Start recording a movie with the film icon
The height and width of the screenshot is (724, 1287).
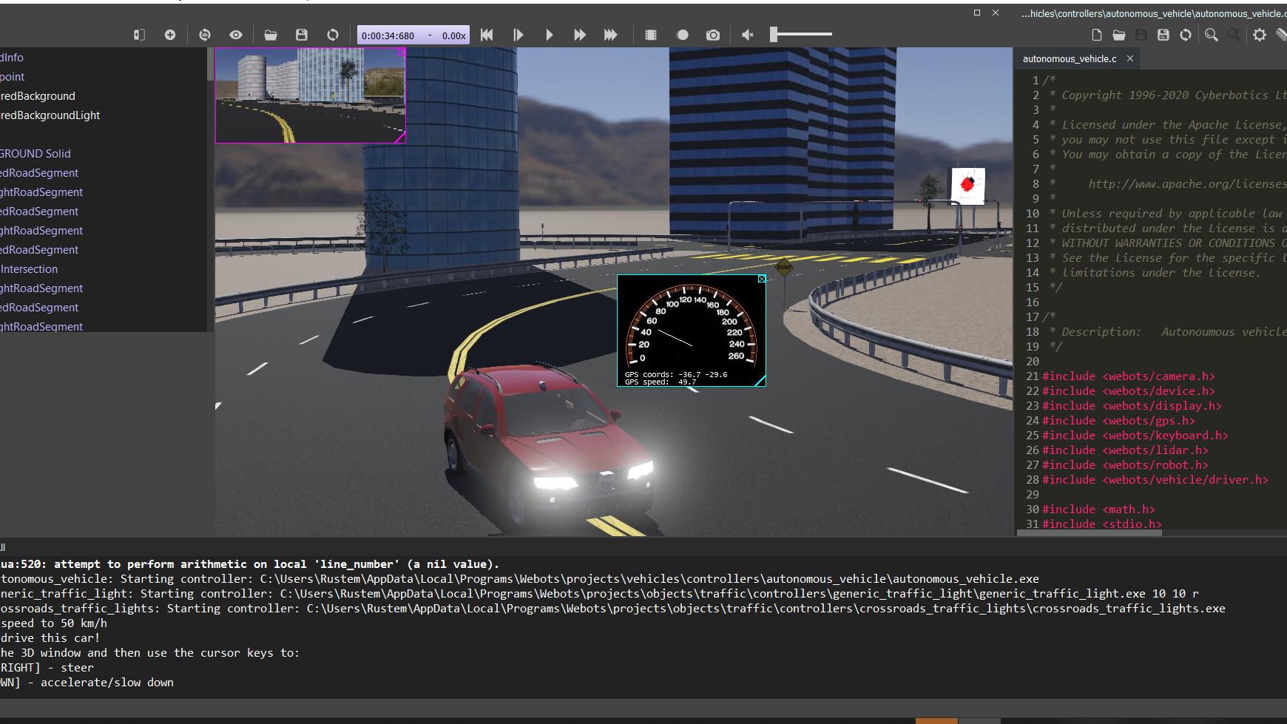[651, 35]
